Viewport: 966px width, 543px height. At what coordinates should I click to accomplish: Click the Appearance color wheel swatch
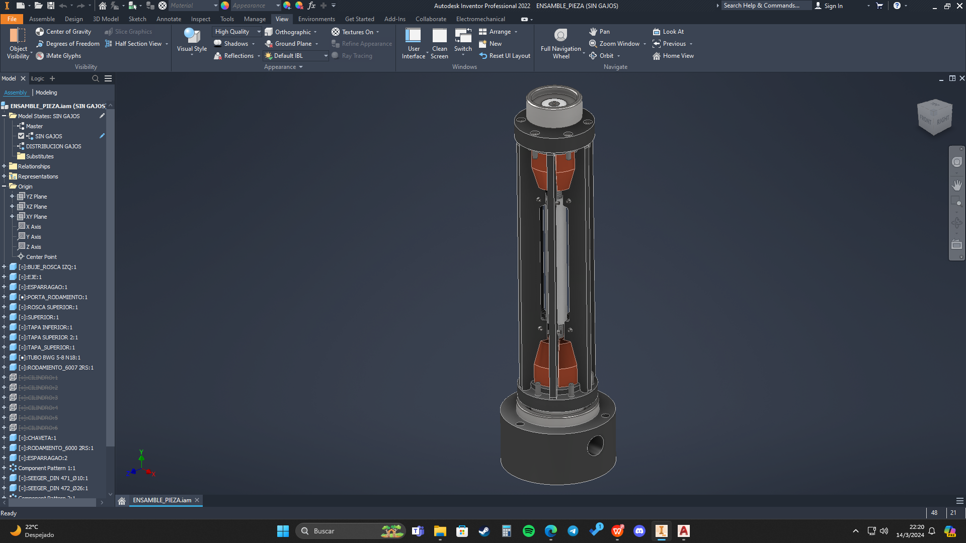(x=225, y=6)
